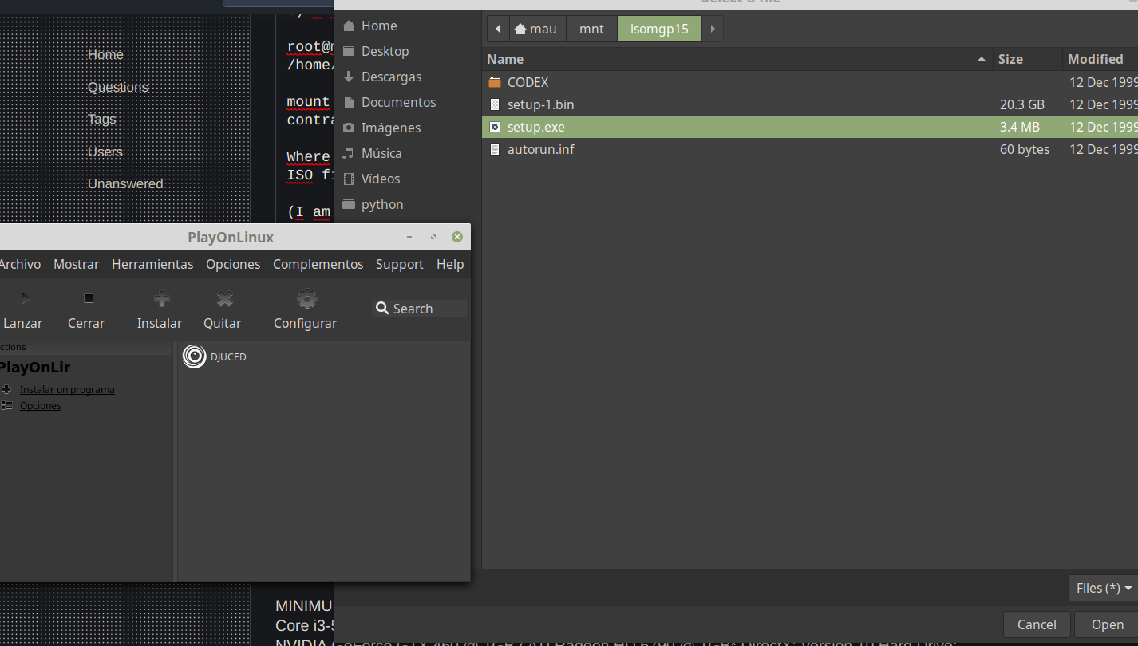
Task: Click the Cancel button in file dialog
Action: coord(1037,624)
